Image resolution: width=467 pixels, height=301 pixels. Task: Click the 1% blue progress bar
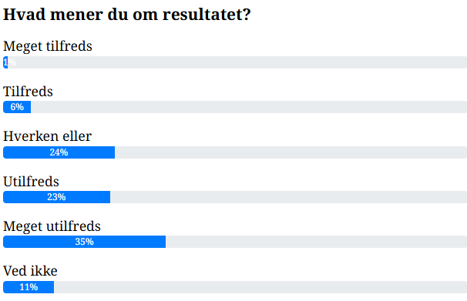pos(5,62)
